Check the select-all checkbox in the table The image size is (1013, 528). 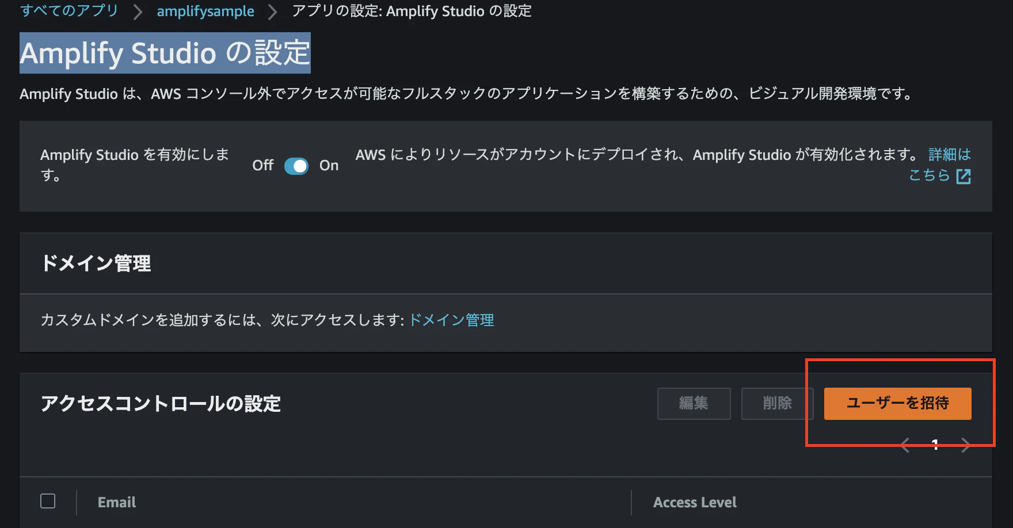coord(48,501)
